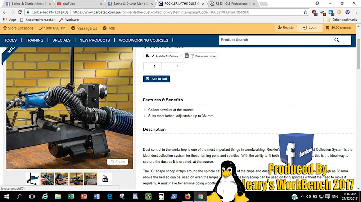Click the product search magnifier icon
This screenshot has height=202, width=361.
(x=337, y=40)
